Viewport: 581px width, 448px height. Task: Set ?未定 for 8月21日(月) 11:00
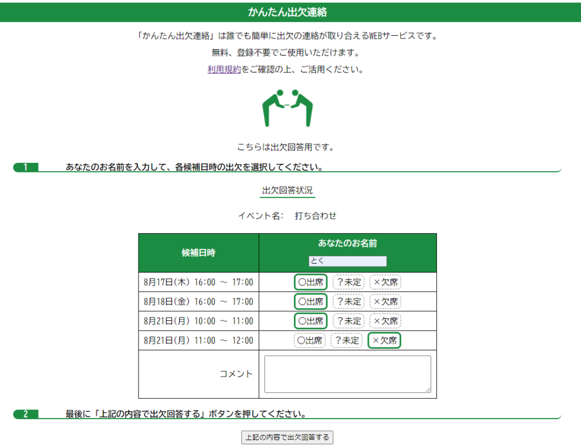[x=347, y=340]
